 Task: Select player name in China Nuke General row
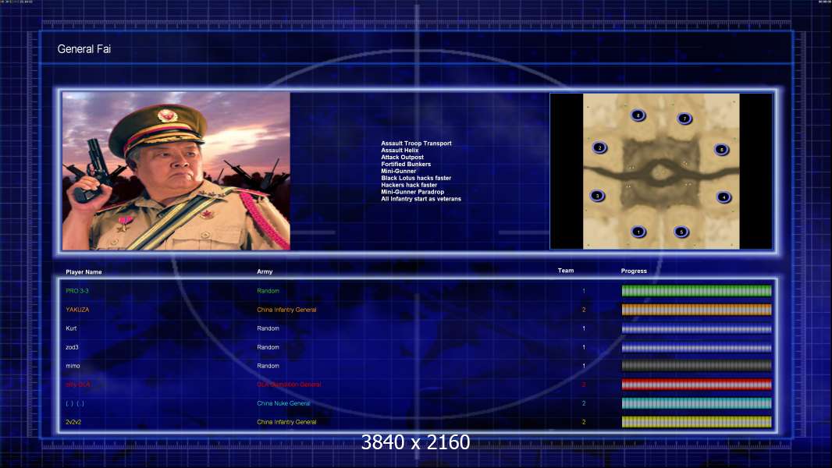click(75, 403)
